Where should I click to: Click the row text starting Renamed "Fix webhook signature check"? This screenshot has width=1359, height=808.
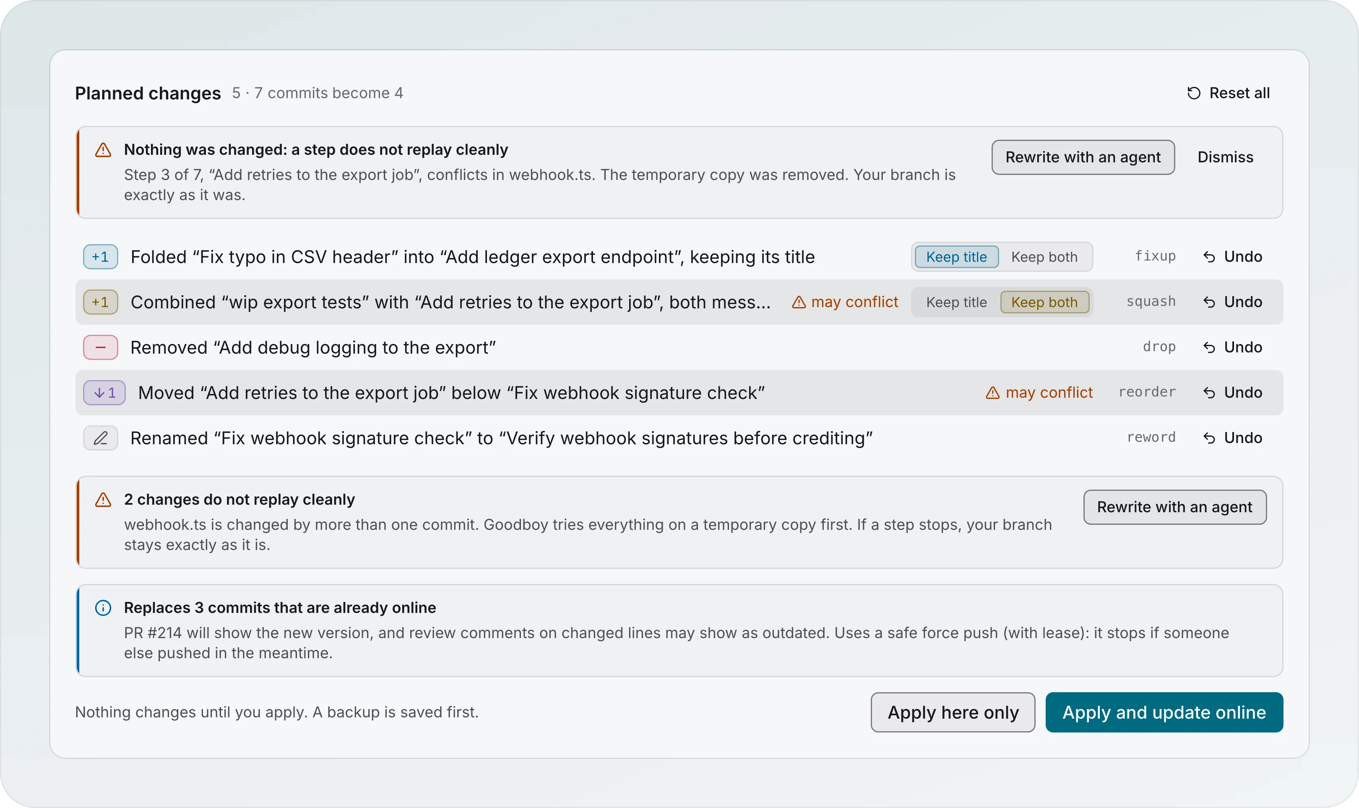(501, 438)
